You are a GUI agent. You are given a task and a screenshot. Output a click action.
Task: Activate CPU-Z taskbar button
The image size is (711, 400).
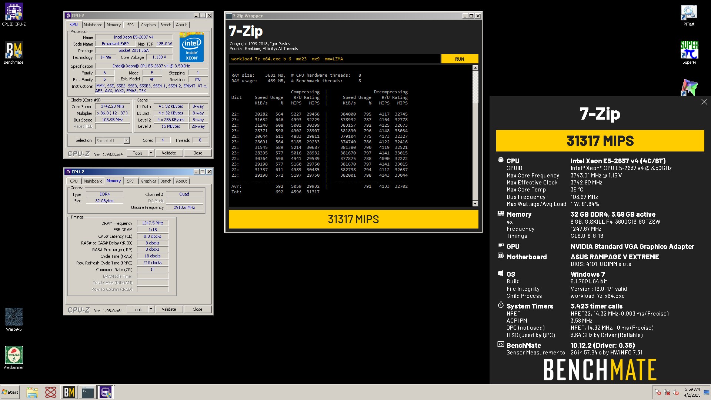coord(106,392)
